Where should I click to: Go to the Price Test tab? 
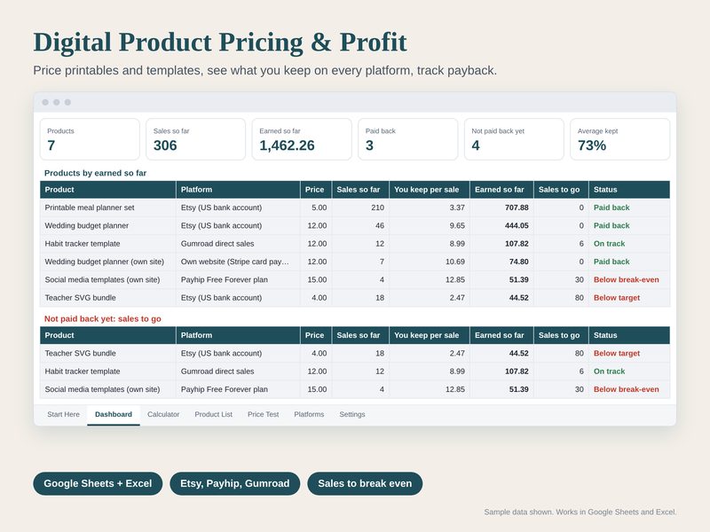point(263,414)
